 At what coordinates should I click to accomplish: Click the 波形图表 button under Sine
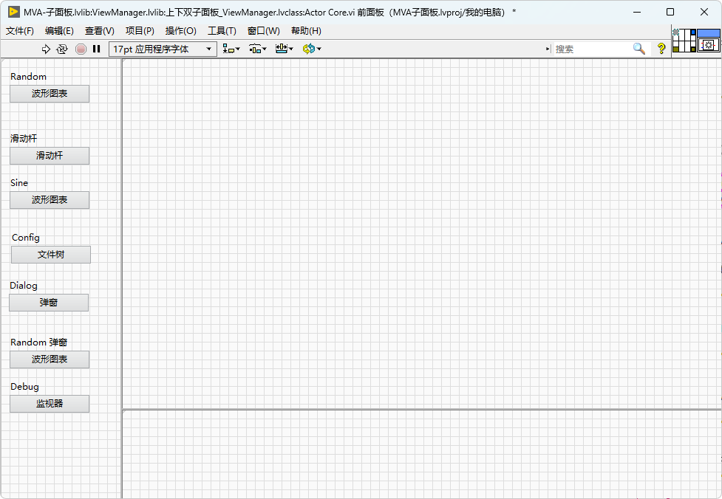[x=50, y=200]
